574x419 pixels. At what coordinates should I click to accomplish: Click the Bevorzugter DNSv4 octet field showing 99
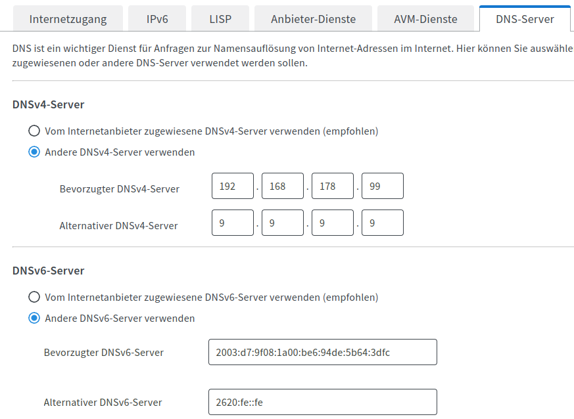383,186
